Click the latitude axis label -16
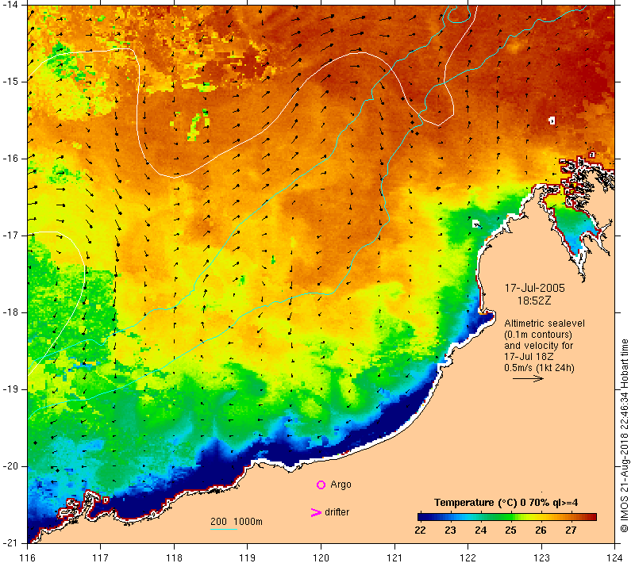 10,159
